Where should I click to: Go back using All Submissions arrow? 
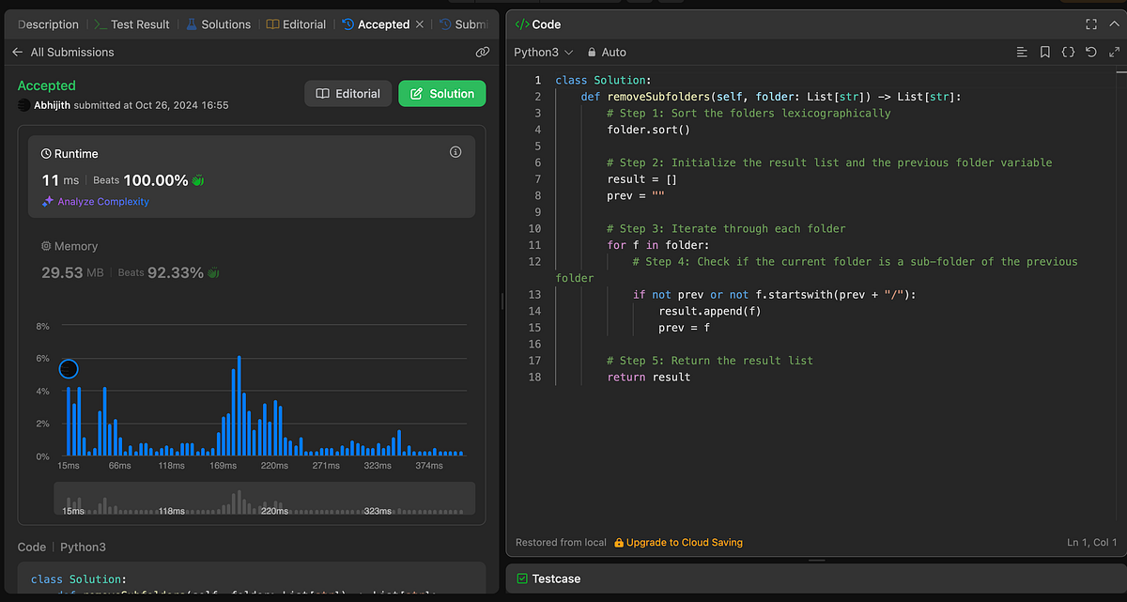pos(18,53)
